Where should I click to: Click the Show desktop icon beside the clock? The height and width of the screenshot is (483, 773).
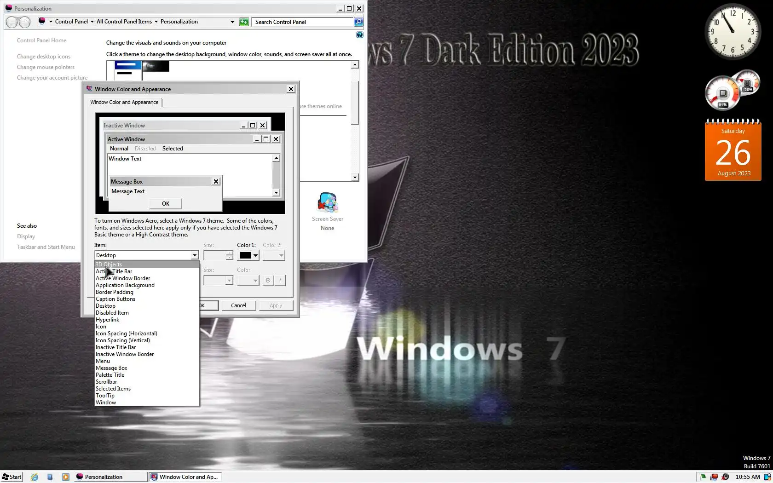coord(767,477)
